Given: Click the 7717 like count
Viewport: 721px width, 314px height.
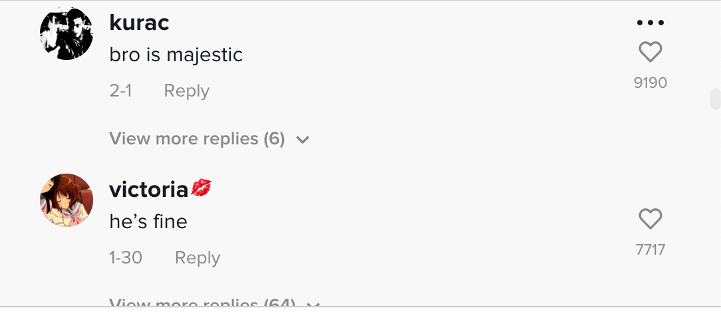Looking at the screenshot, I should pyautogui.click(x=650, y=249).
